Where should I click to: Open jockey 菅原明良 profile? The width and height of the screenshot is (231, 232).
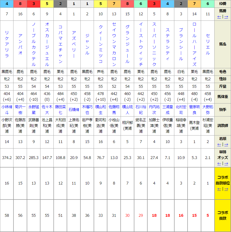[x=194, y=109]
